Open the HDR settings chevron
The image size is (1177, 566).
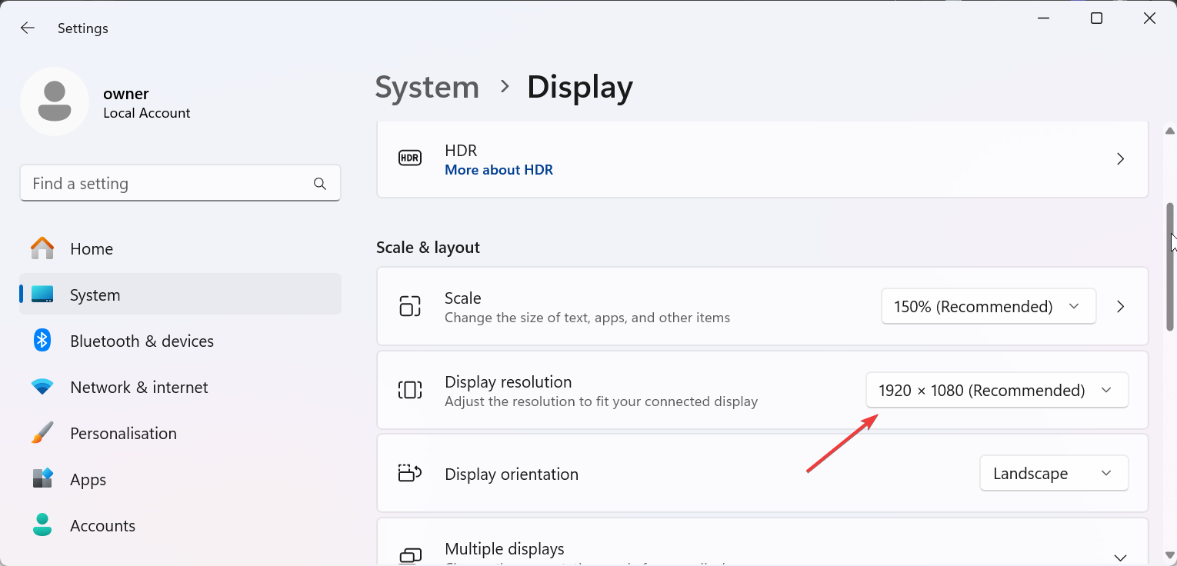tap(1120, 159)
